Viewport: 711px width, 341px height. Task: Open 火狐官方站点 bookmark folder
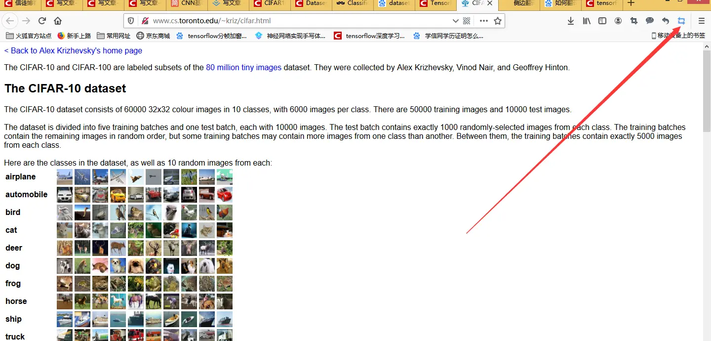point(29,36)
